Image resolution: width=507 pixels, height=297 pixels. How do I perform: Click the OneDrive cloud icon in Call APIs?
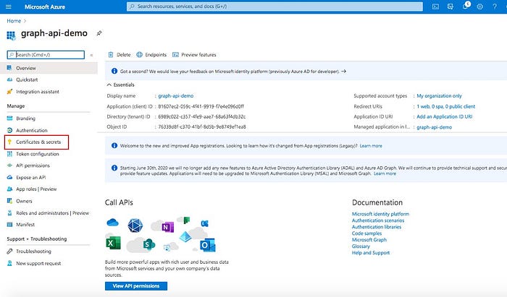[x=112, y=222]
